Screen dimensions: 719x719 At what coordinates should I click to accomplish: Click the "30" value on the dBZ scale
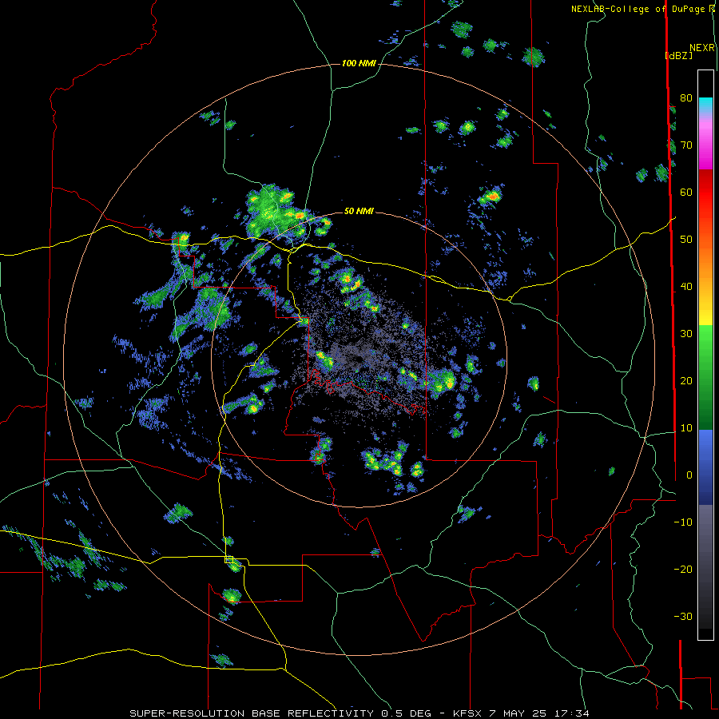pyautogui.click(x=686, y=334)
